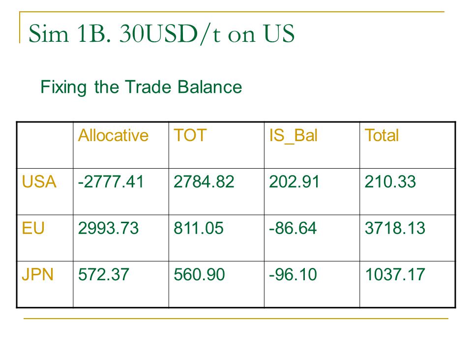The image size is (472, 354).
Task: Select the subtitle 'Fixing the Trade Balance'
Action: (141, 87)
